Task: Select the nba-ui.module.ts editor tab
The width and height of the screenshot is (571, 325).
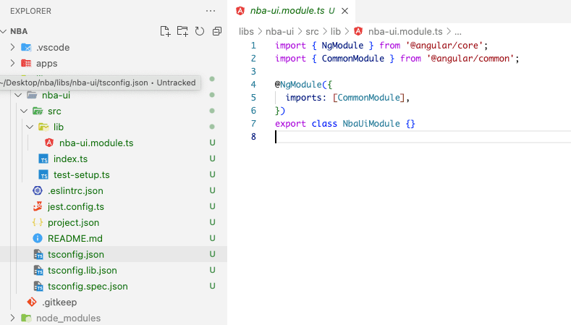Action: click(286, 11)
